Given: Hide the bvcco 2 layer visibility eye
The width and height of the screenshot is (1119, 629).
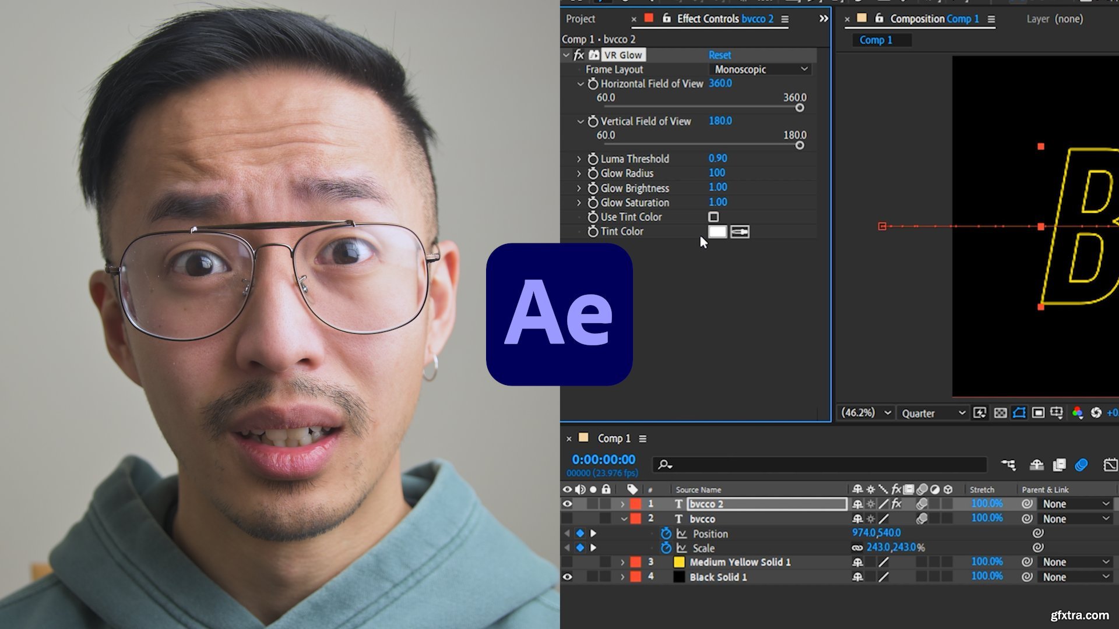Looking at the screenshot, I should pos(568,504).
